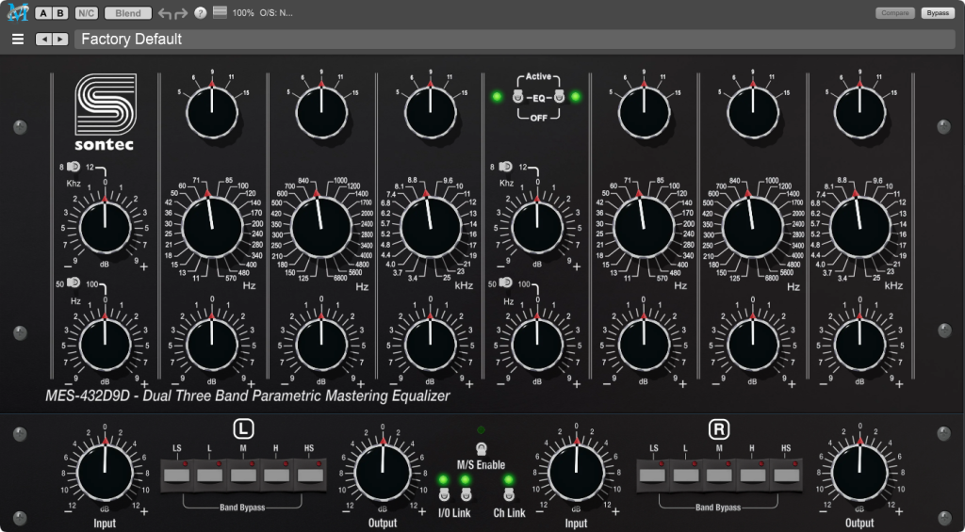Bypass right channel H band
This screenshot has height=532, width=965.
pos(753,475)
